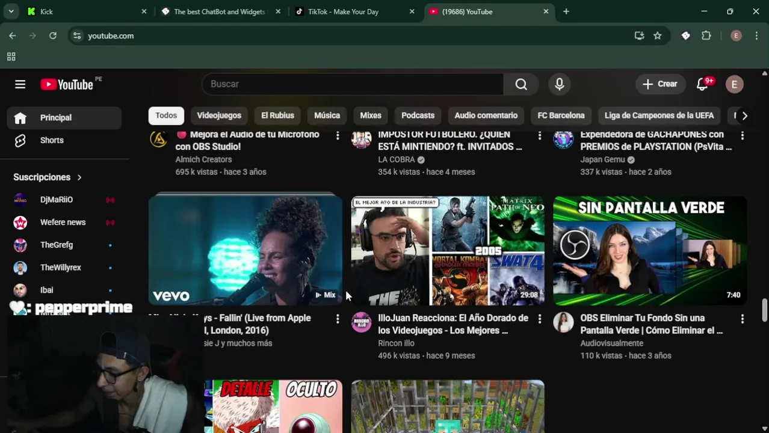Click the Principal home icon in the sidebar
The height and width of the screenshot is (433, 769).
coord(20,118)
